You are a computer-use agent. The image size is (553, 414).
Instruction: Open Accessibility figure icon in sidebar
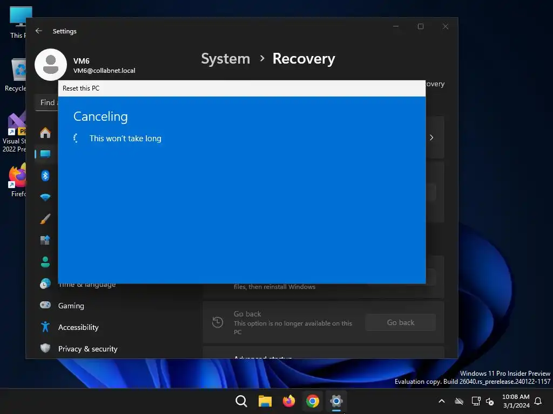point(45,327)
